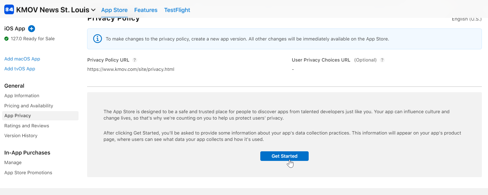Open App Store Promotions
Screen dimensions: 488x195
pyautogui.click(x=28, y=173)
